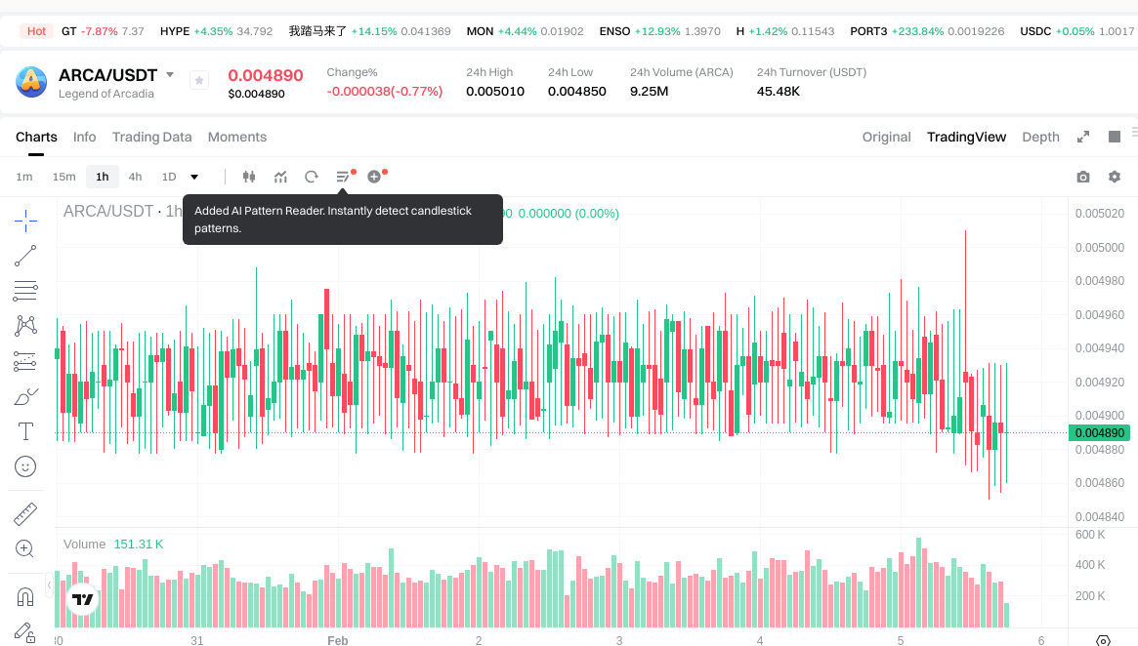Screen dimensions: 1138x646
Task: Toggle magnet mode on the drawing toolbar
Action: coord(25,596)
